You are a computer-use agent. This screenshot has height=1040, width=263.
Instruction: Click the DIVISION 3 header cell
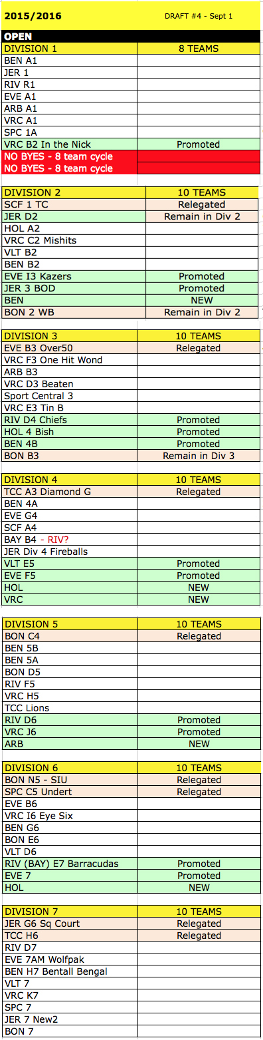(70, 336)
